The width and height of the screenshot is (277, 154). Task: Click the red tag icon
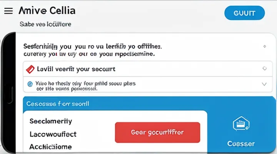click(30, 69)
